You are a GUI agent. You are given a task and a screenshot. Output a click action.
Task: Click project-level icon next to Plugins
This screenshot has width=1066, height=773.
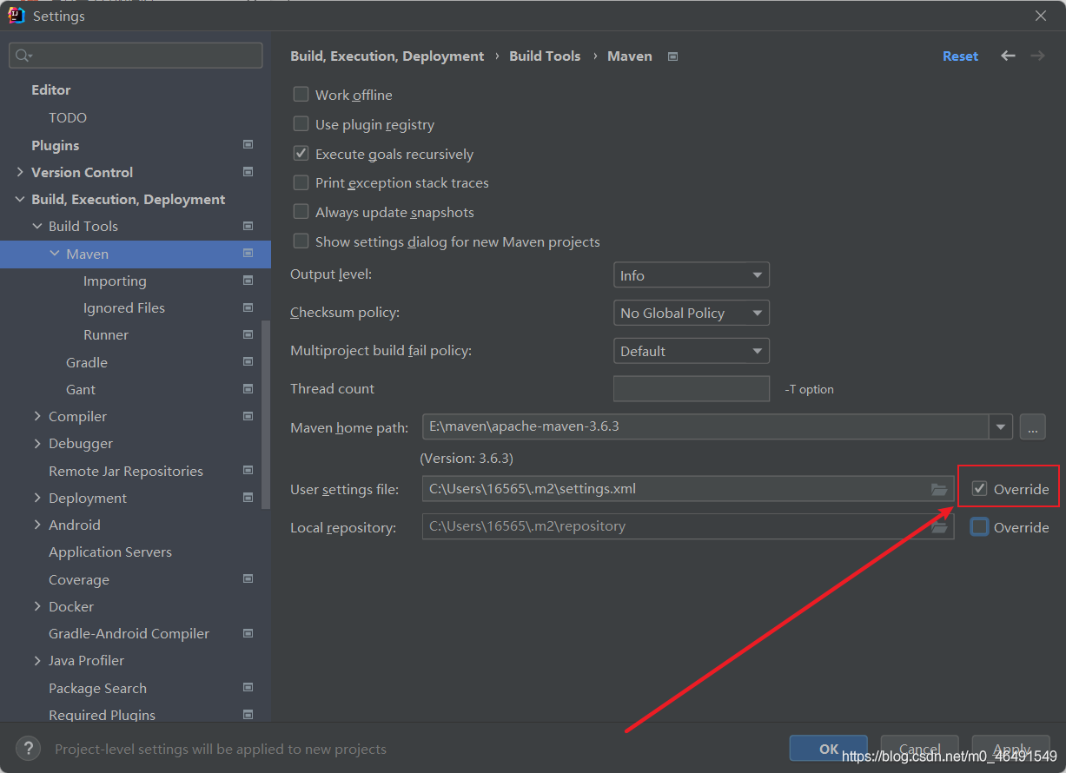(248, 145)
